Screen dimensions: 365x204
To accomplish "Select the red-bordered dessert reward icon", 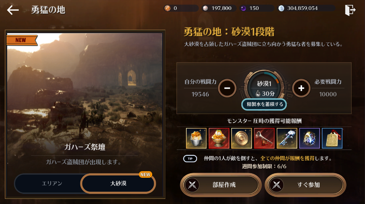I will pyautogui.click(x=219, y=138).
